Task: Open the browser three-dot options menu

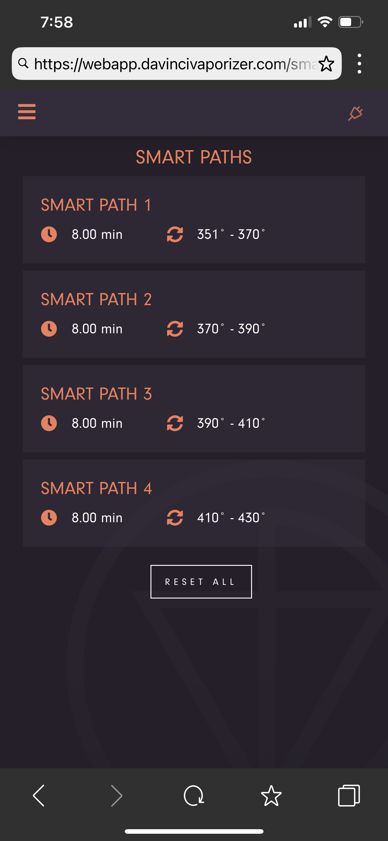Action: coord(359,64)
